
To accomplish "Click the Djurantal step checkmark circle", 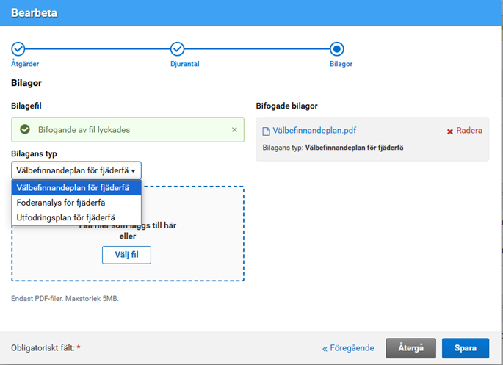I will pos(177,49).
